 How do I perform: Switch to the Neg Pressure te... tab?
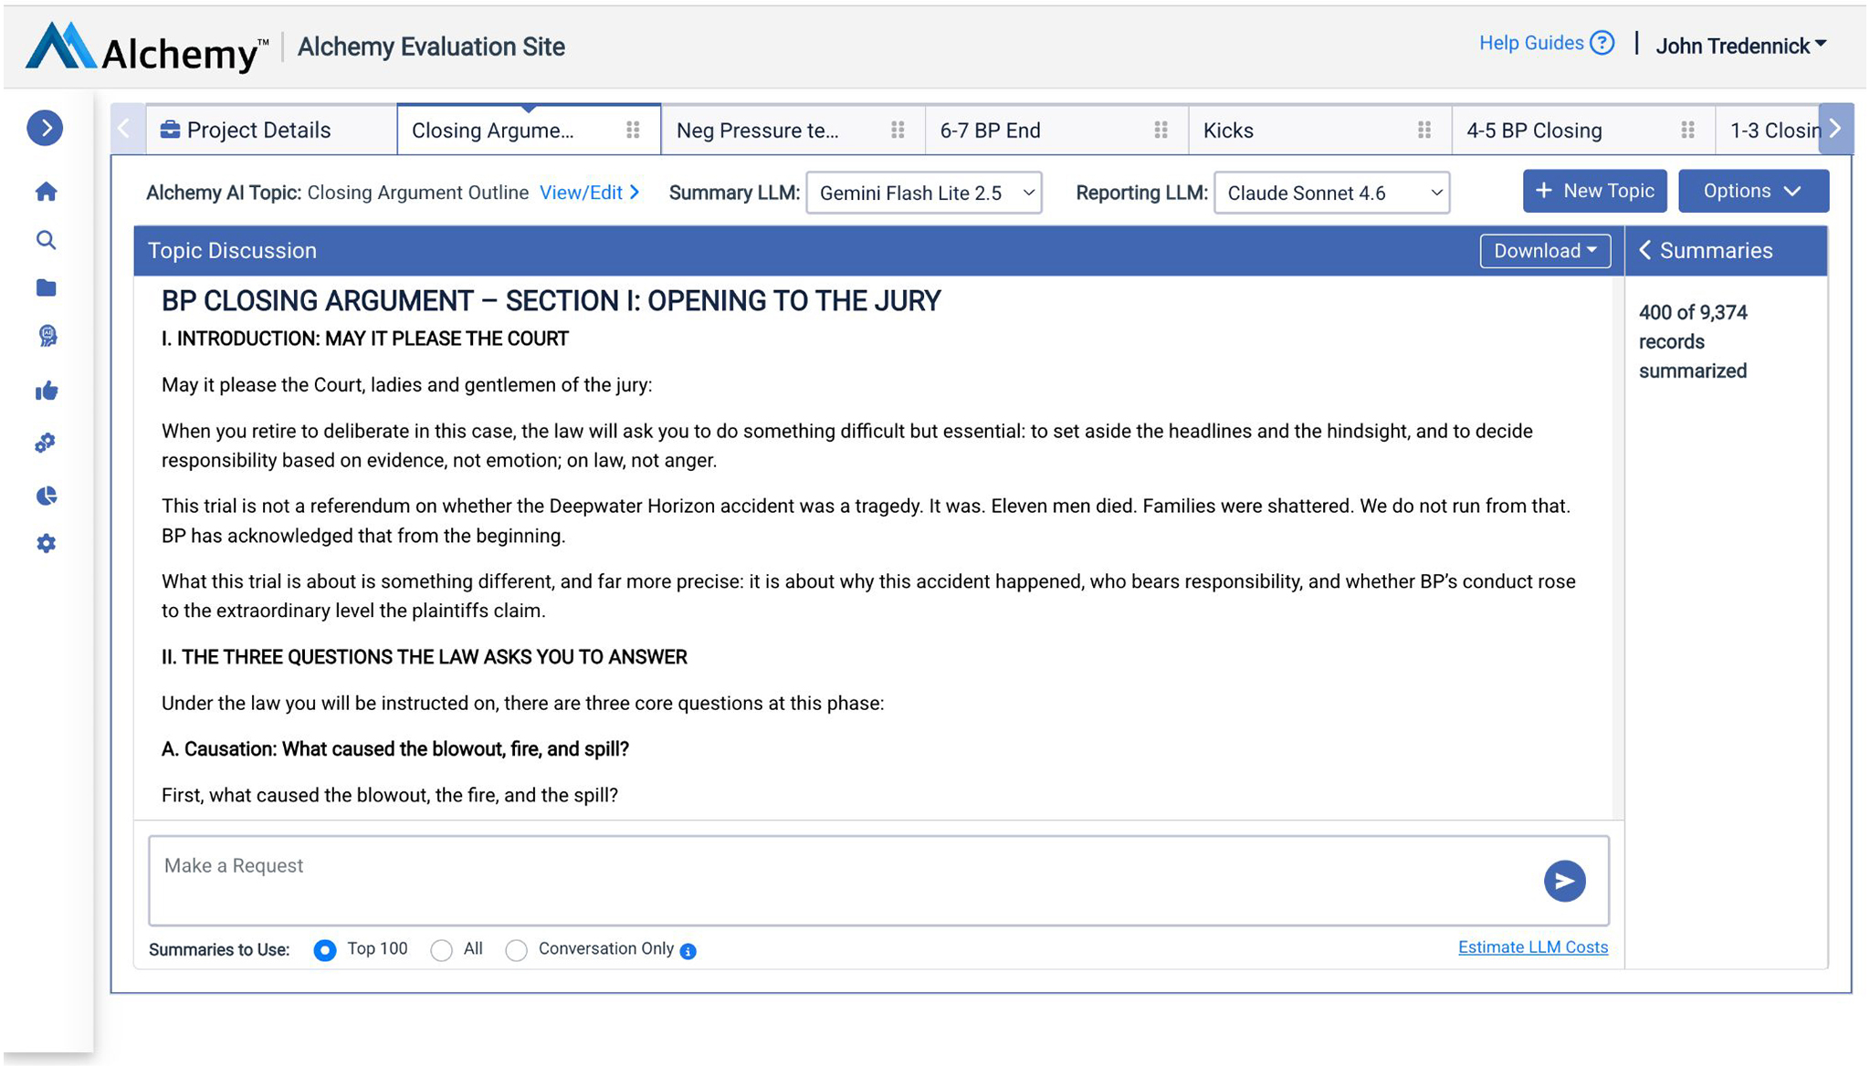point(758,131)
